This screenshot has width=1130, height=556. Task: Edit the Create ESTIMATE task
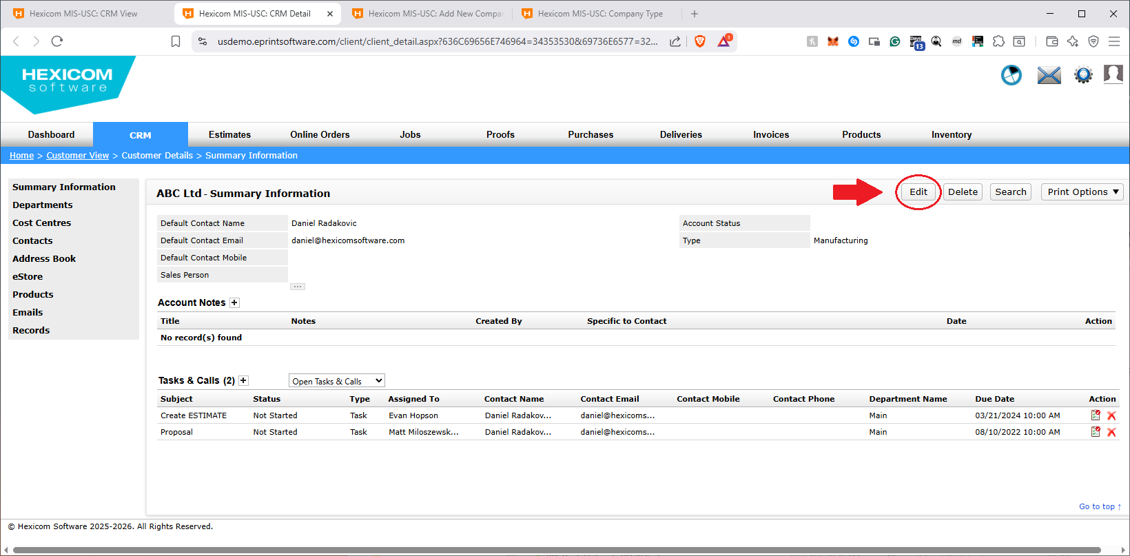(x=1096, y=415)
